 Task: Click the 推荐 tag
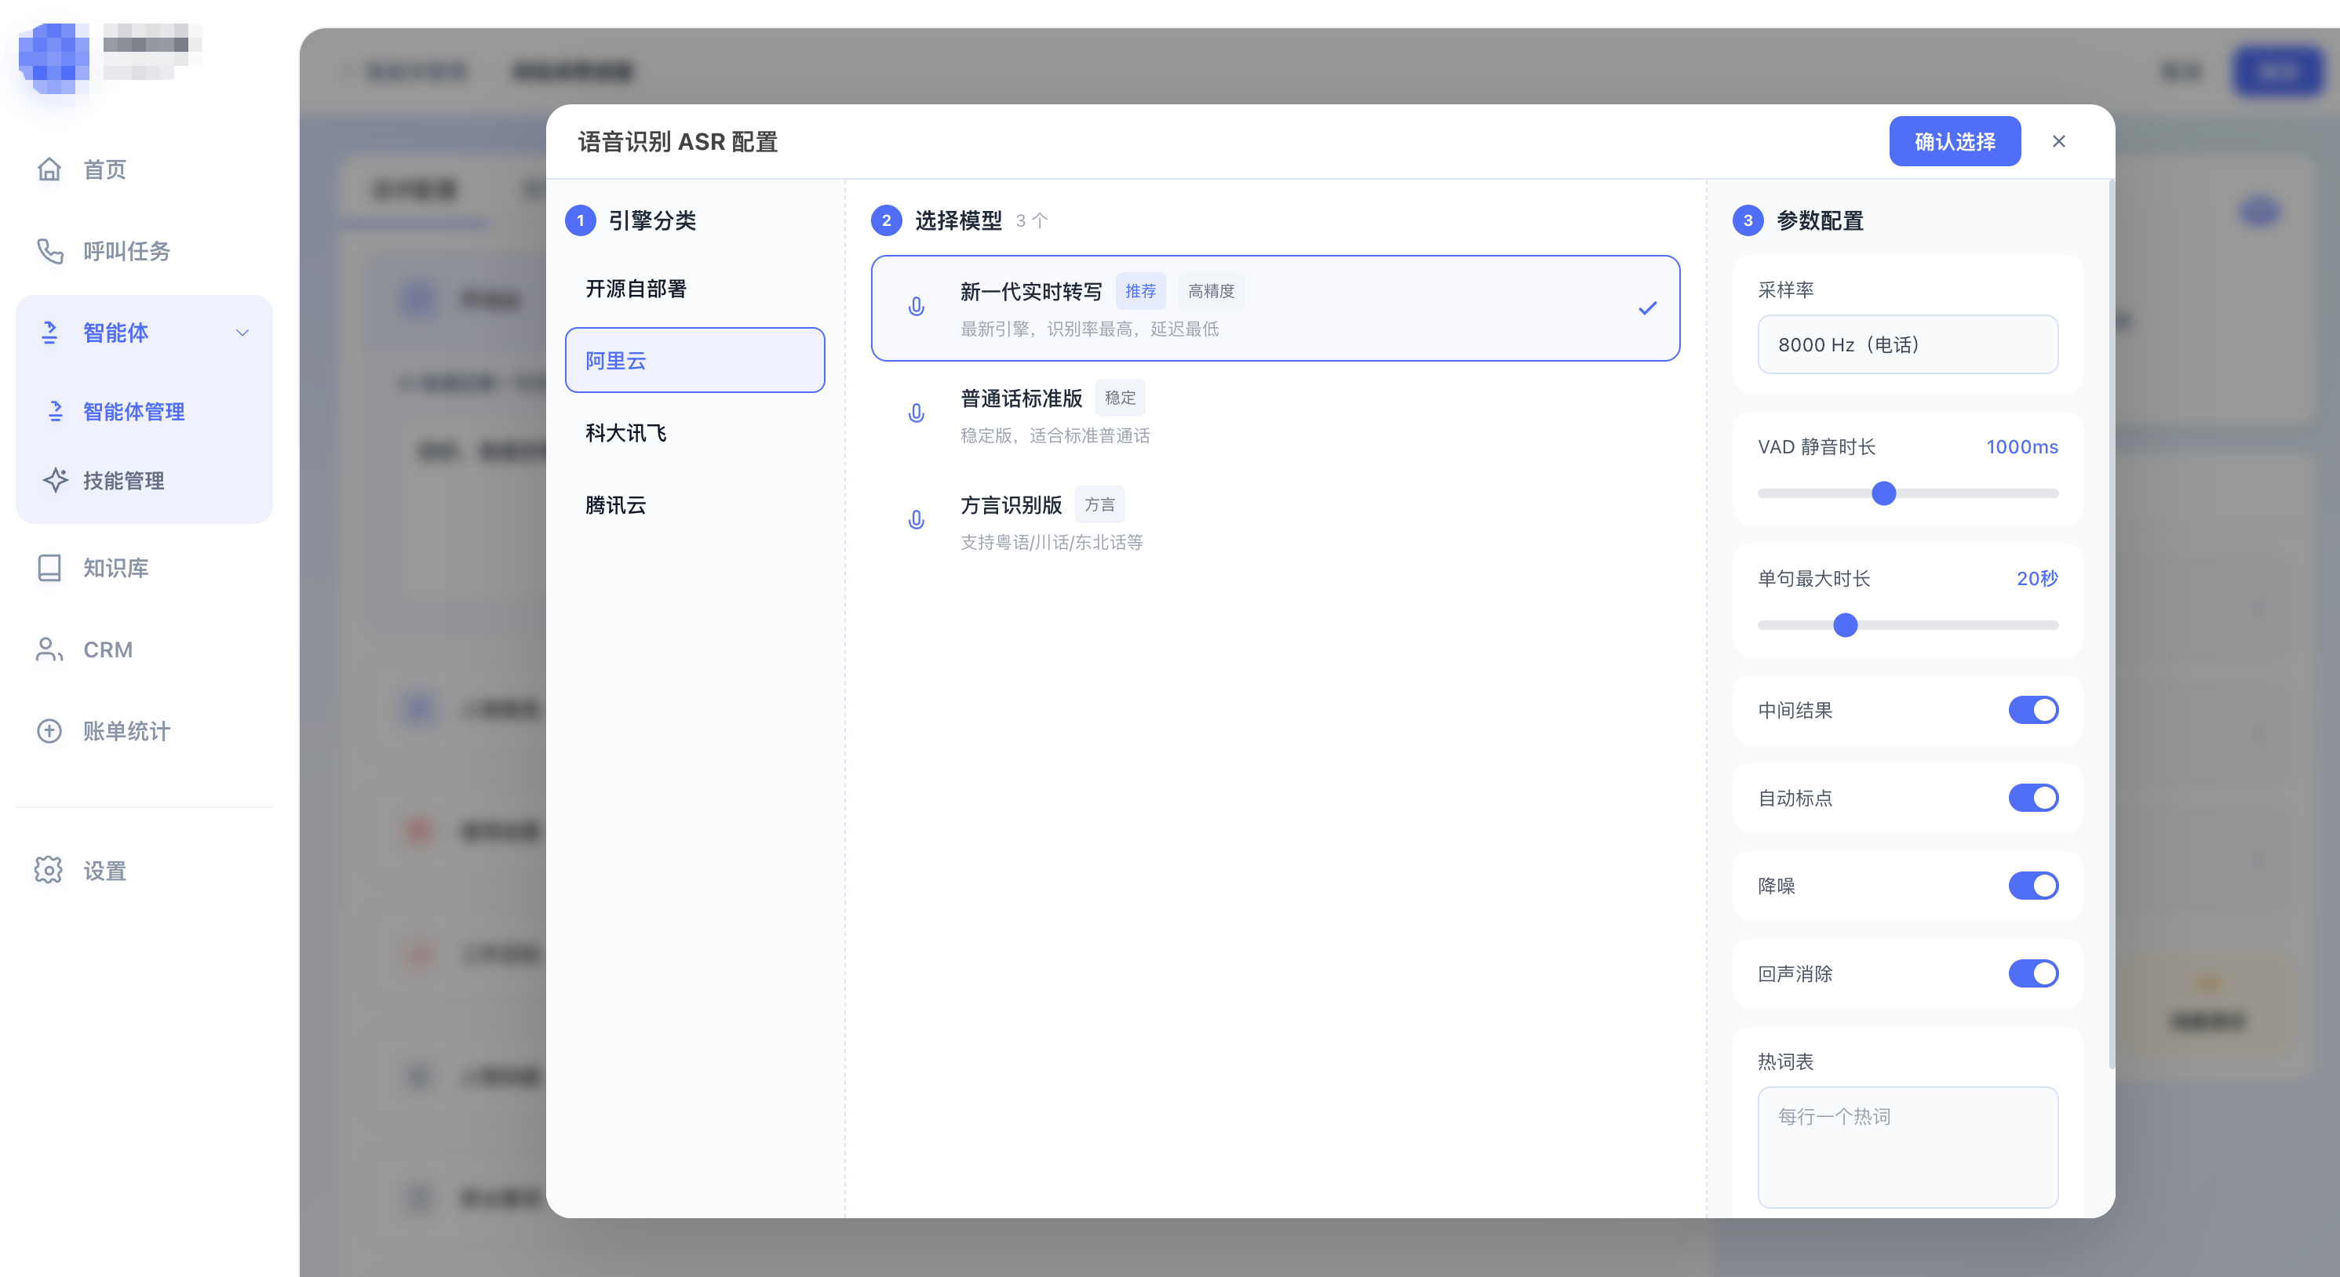coord(1140,291)
